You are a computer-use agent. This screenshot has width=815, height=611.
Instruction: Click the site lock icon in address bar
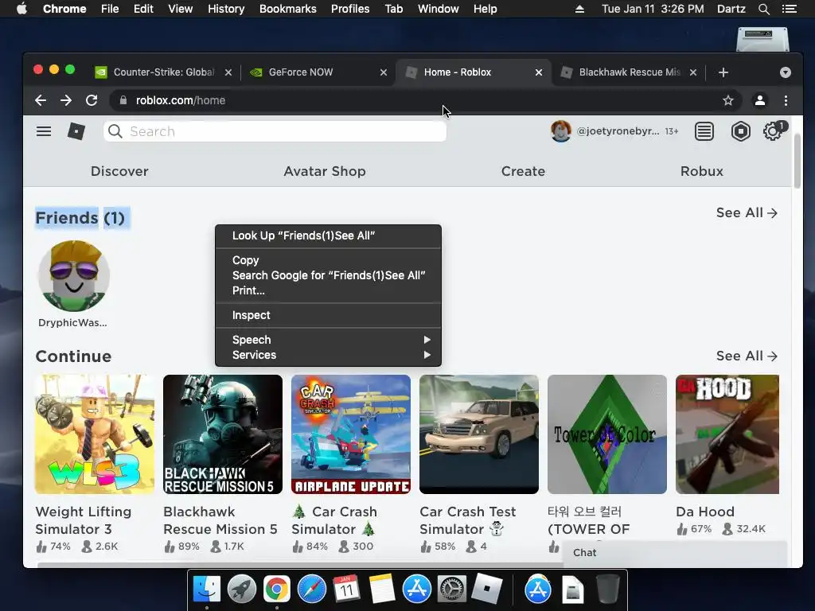tap(123, 100)
